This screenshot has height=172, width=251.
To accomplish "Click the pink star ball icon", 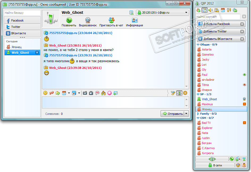I will (x=110, y=93).
